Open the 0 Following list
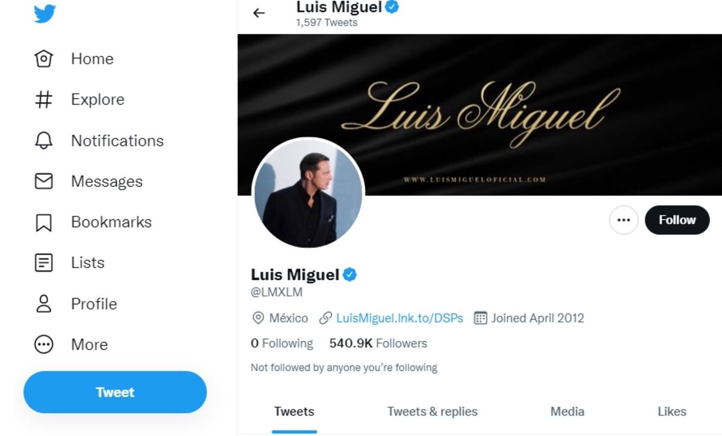Viewport: 722px width, 436px height. click(282, 343)
